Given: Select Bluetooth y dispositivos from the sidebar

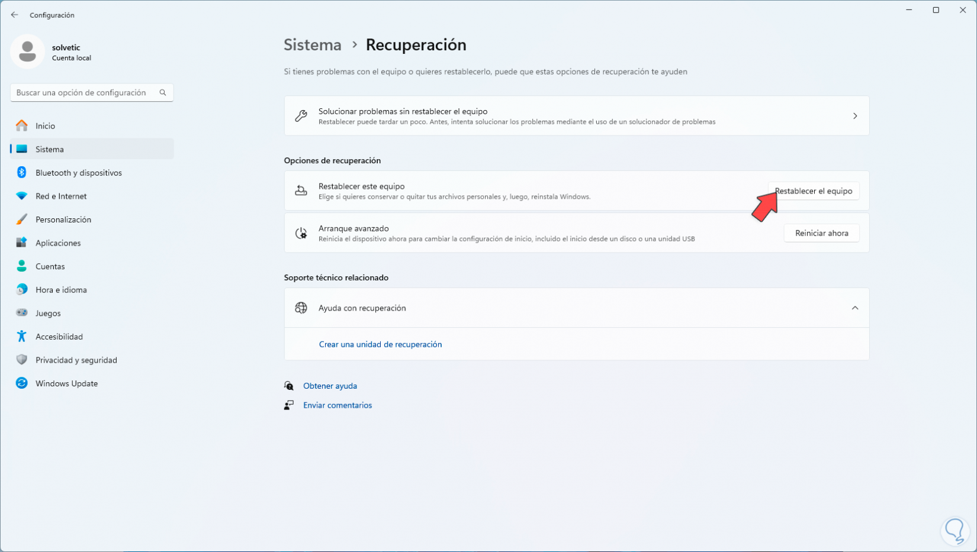Looking at the screenshot, I should pos(78,172).
